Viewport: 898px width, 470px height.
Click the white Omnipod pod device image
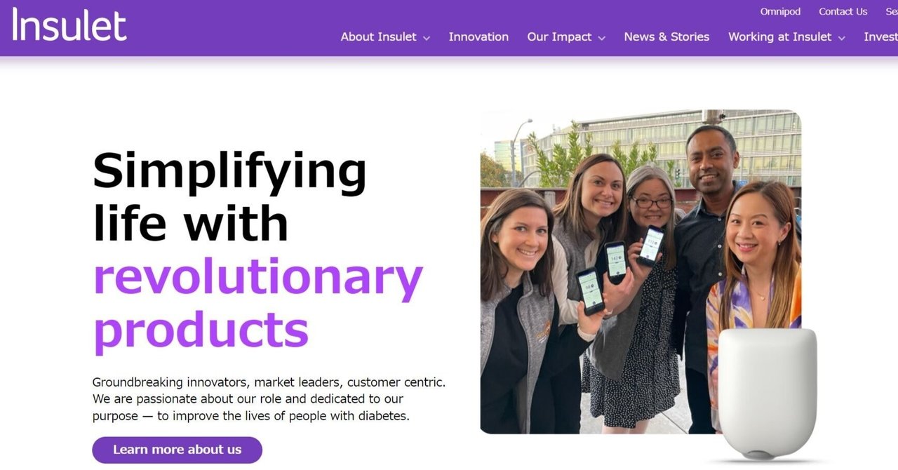tap(767, 393)
